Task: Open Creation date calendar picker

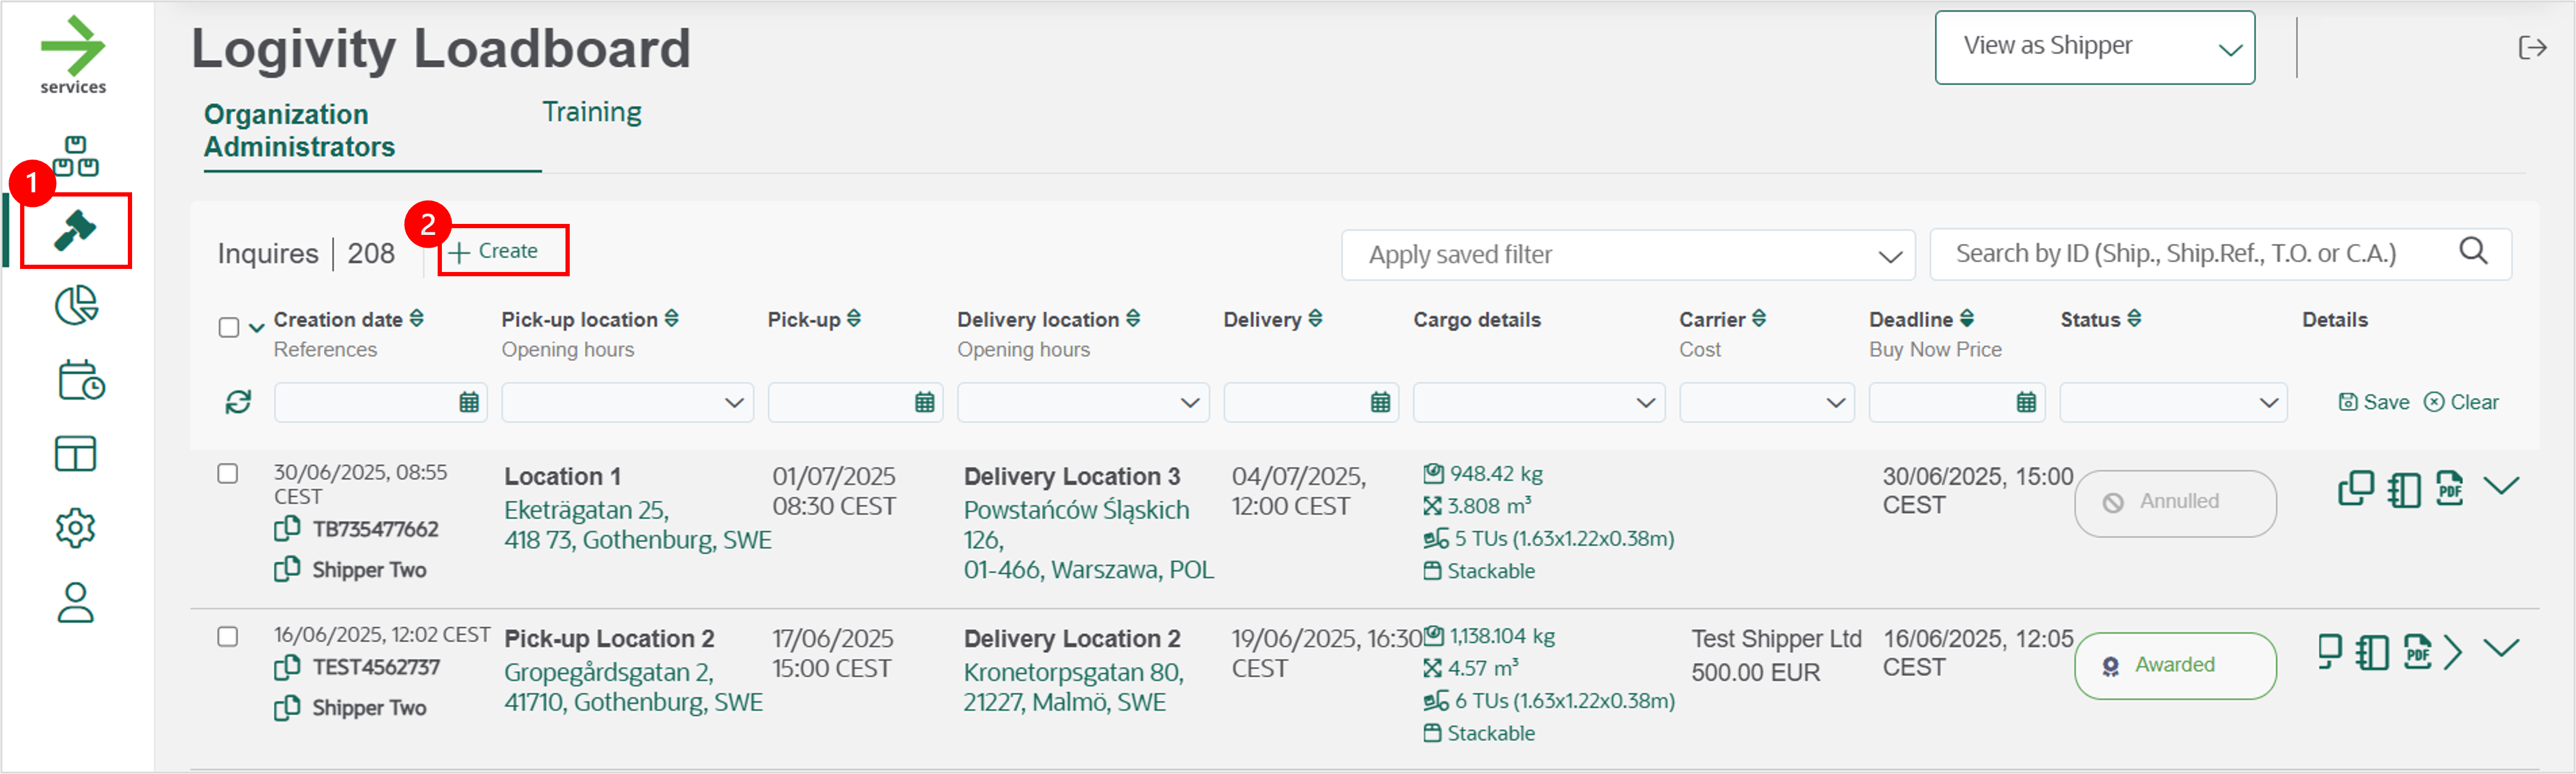Action: tap(468, 402)
